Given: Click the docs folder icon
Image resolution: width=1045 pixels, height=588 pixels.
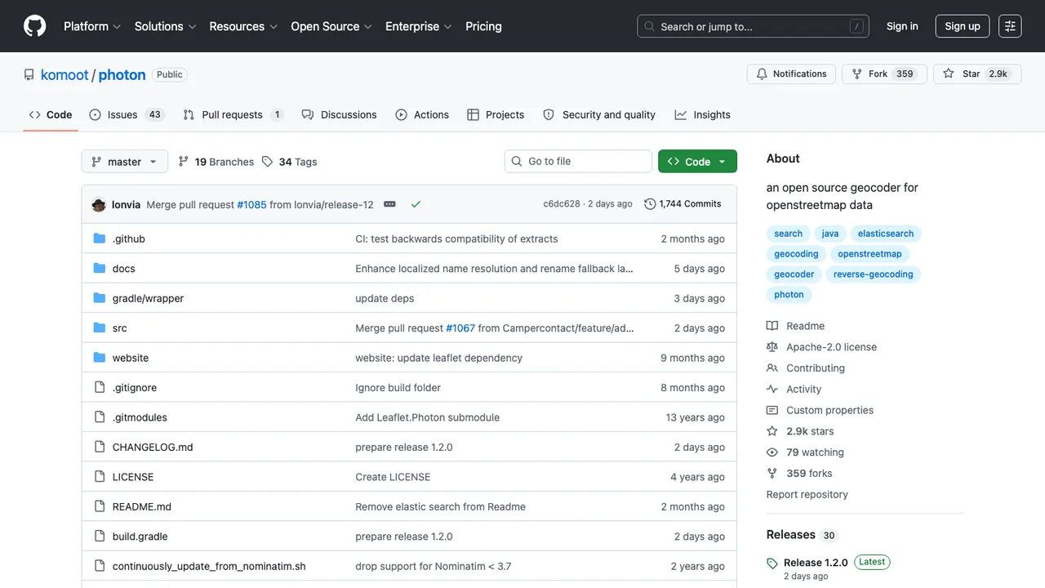Looking at the screenshot, I should (x=100, y=269).
